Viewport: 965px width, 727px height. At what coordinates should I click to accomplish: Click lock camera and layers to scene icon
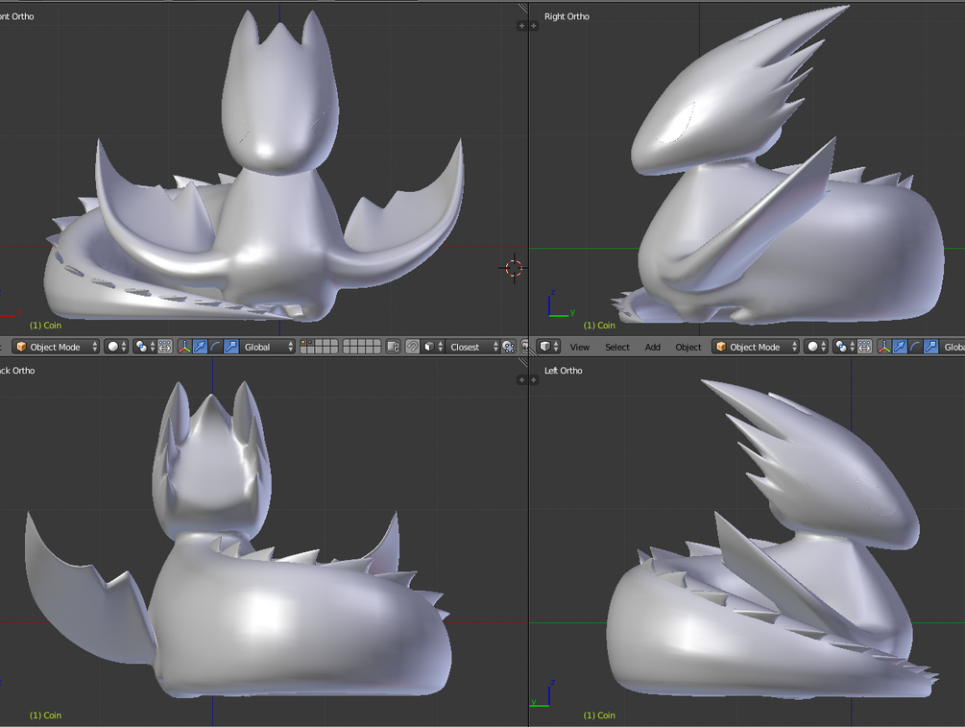point(393,347)
